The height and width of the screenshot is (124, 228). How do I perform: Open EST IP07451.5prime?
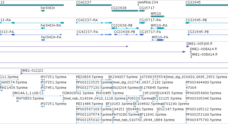pos(54,88)
